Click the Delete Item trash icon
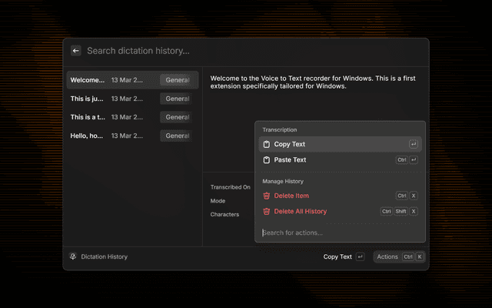 (x=266, y=196)
